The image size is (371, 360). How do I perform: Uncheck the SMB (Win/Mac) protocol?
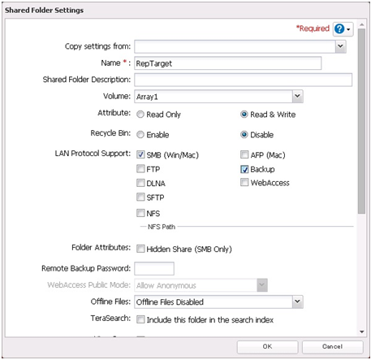140,154
